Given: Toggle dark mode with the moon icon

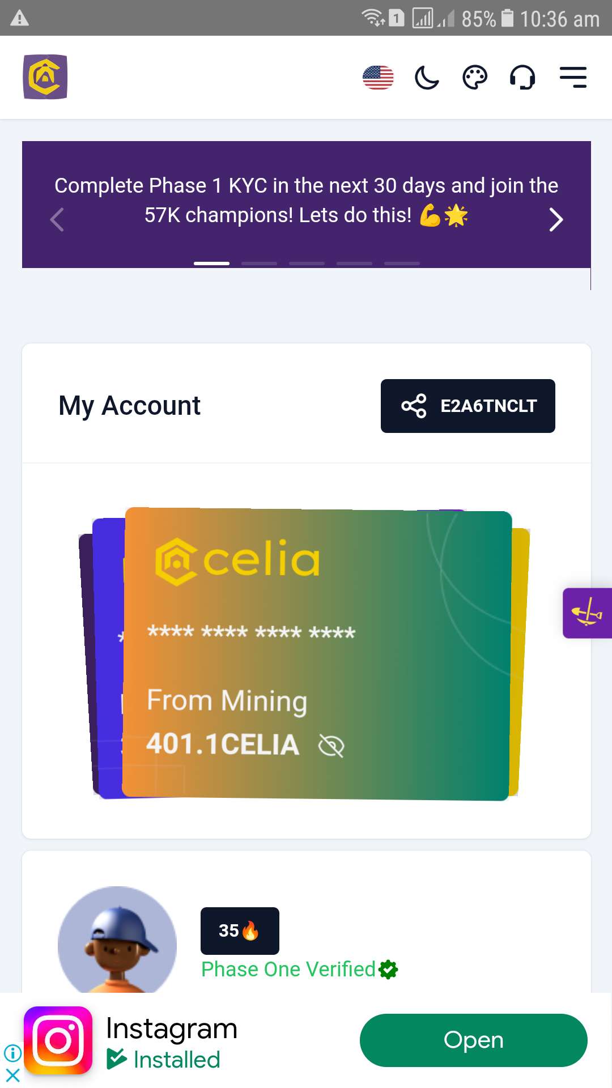Looking at the screenshot, I should (x=427, y=78).
